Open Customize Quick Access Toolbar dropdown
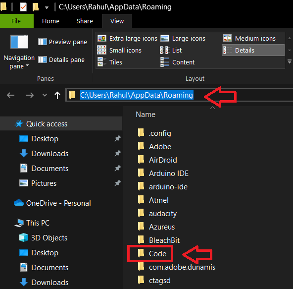293x289 pixels. (47, 7)
